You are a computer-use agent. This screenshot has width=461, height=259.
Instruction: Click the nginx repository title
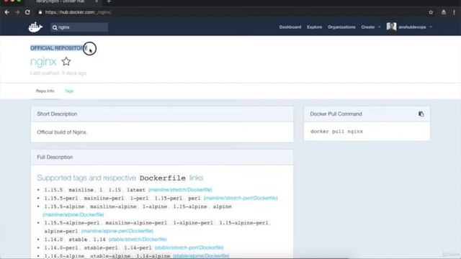(43, 62)
